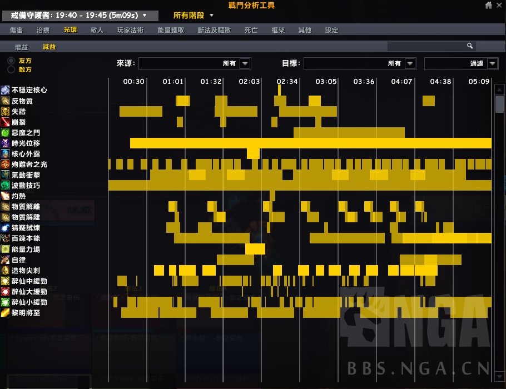The width and height of the screenshot is (506, 389).
Task: Select the 能量力場 debuff icon
Action: (5, 249)
